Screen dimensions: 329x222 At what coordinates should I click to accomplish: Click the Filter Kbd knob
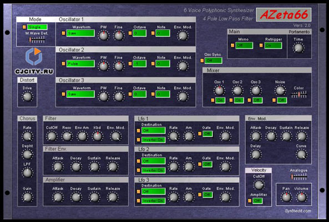pyautogui.click(x=97, y=136)
